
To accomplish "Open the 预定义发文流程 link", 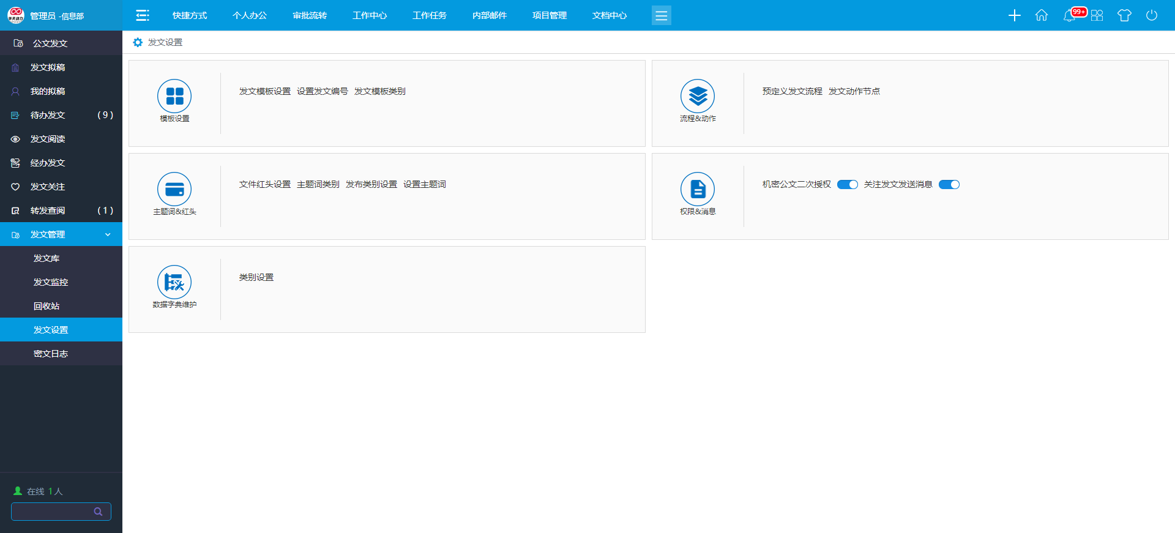I will [x=792, y=91].
